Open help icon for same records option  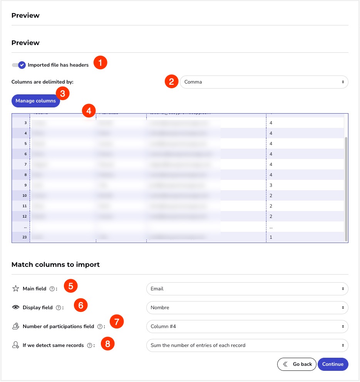[90, 345]
